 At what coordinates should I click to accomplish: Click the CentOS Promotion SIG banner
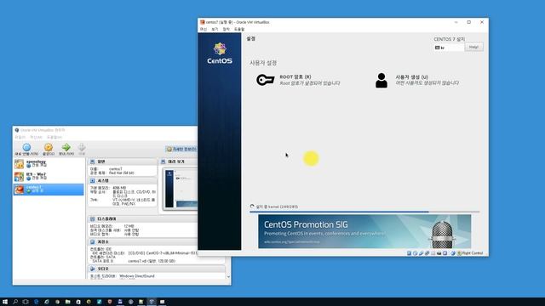pos(364,231)
